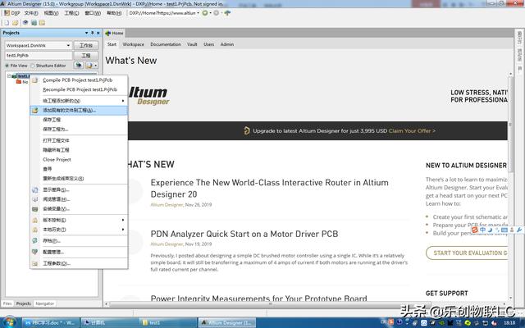This screenshot has height=328, width=525.
Task: Click the grey navigate-forward icon
Action: pos(217,13)
